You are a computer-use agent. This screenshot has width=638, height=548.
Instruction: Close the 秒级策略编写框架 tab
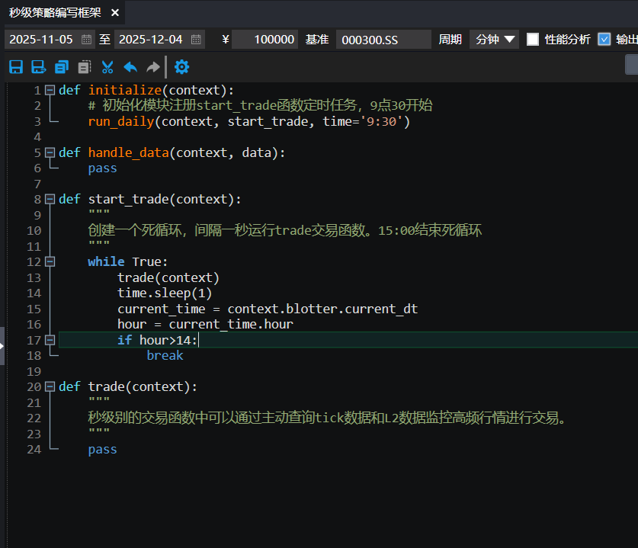click(115, 13)
